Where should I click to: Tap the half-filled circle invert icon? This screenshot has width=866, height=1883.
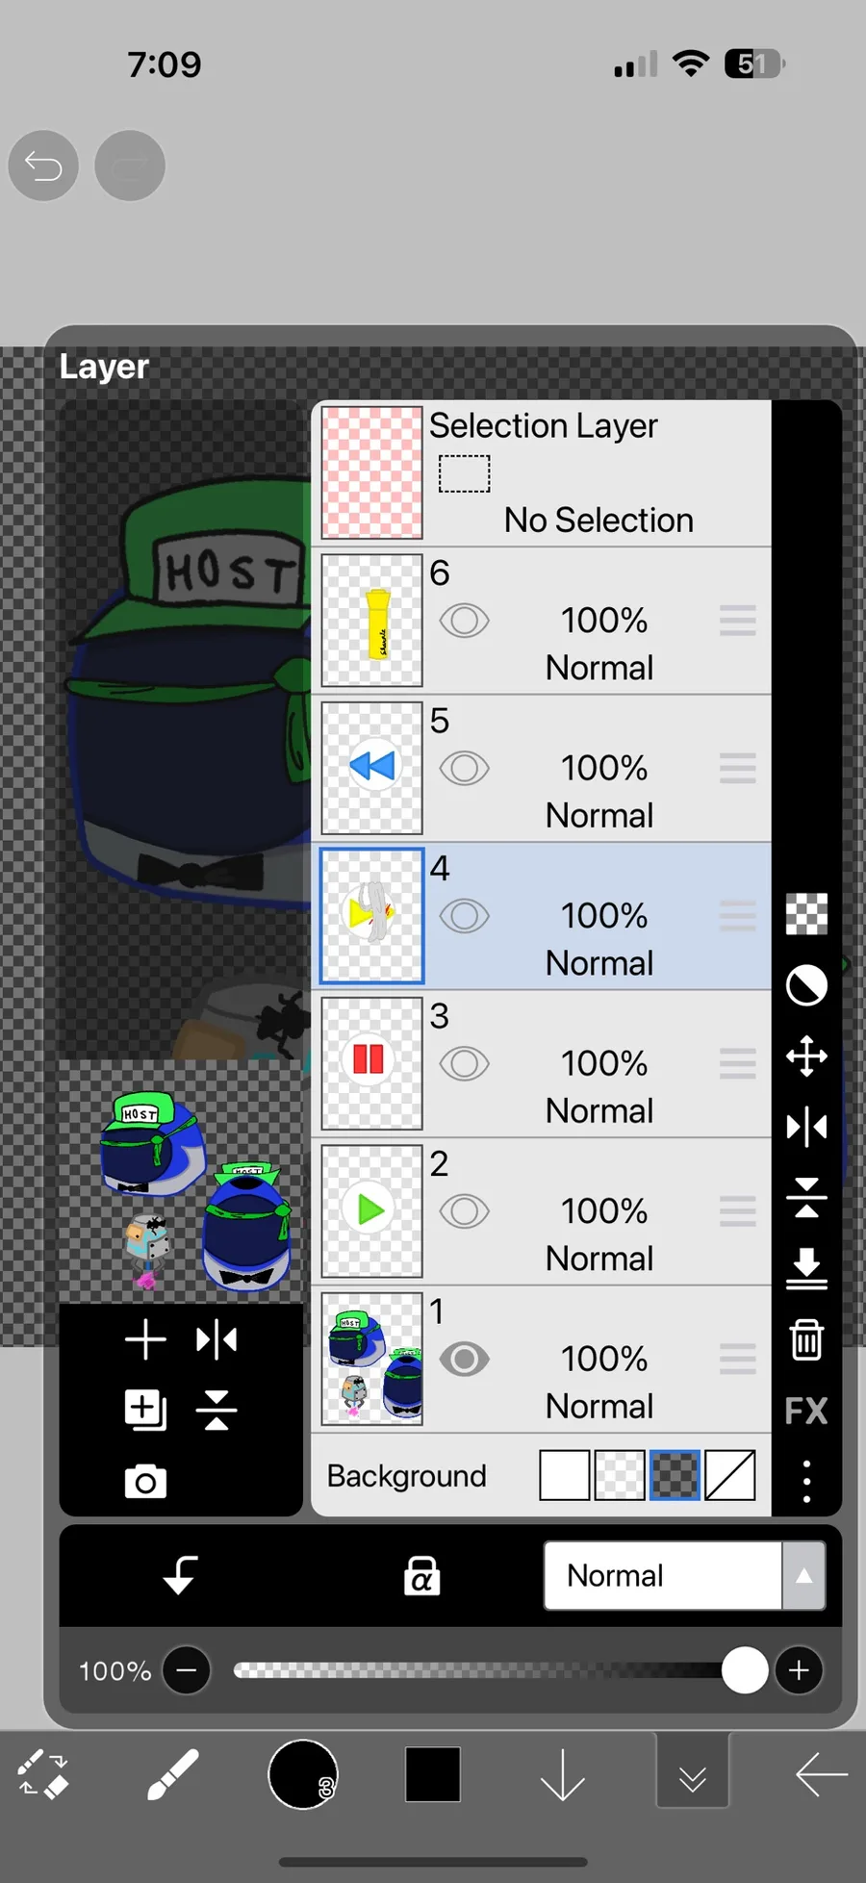pyautogui.click(x=806, y=985)
